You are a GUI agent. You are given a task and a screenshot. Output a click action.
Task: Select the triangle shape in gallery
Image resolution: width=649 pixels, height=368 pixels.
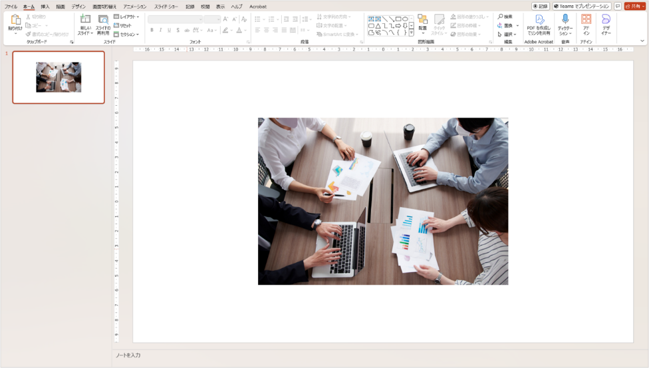pyautogui.click(x=378, y=26)
